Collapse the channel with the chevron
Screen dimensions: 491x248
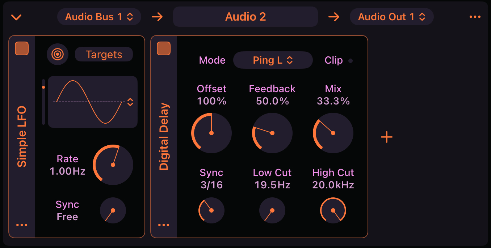pos(16,16)
